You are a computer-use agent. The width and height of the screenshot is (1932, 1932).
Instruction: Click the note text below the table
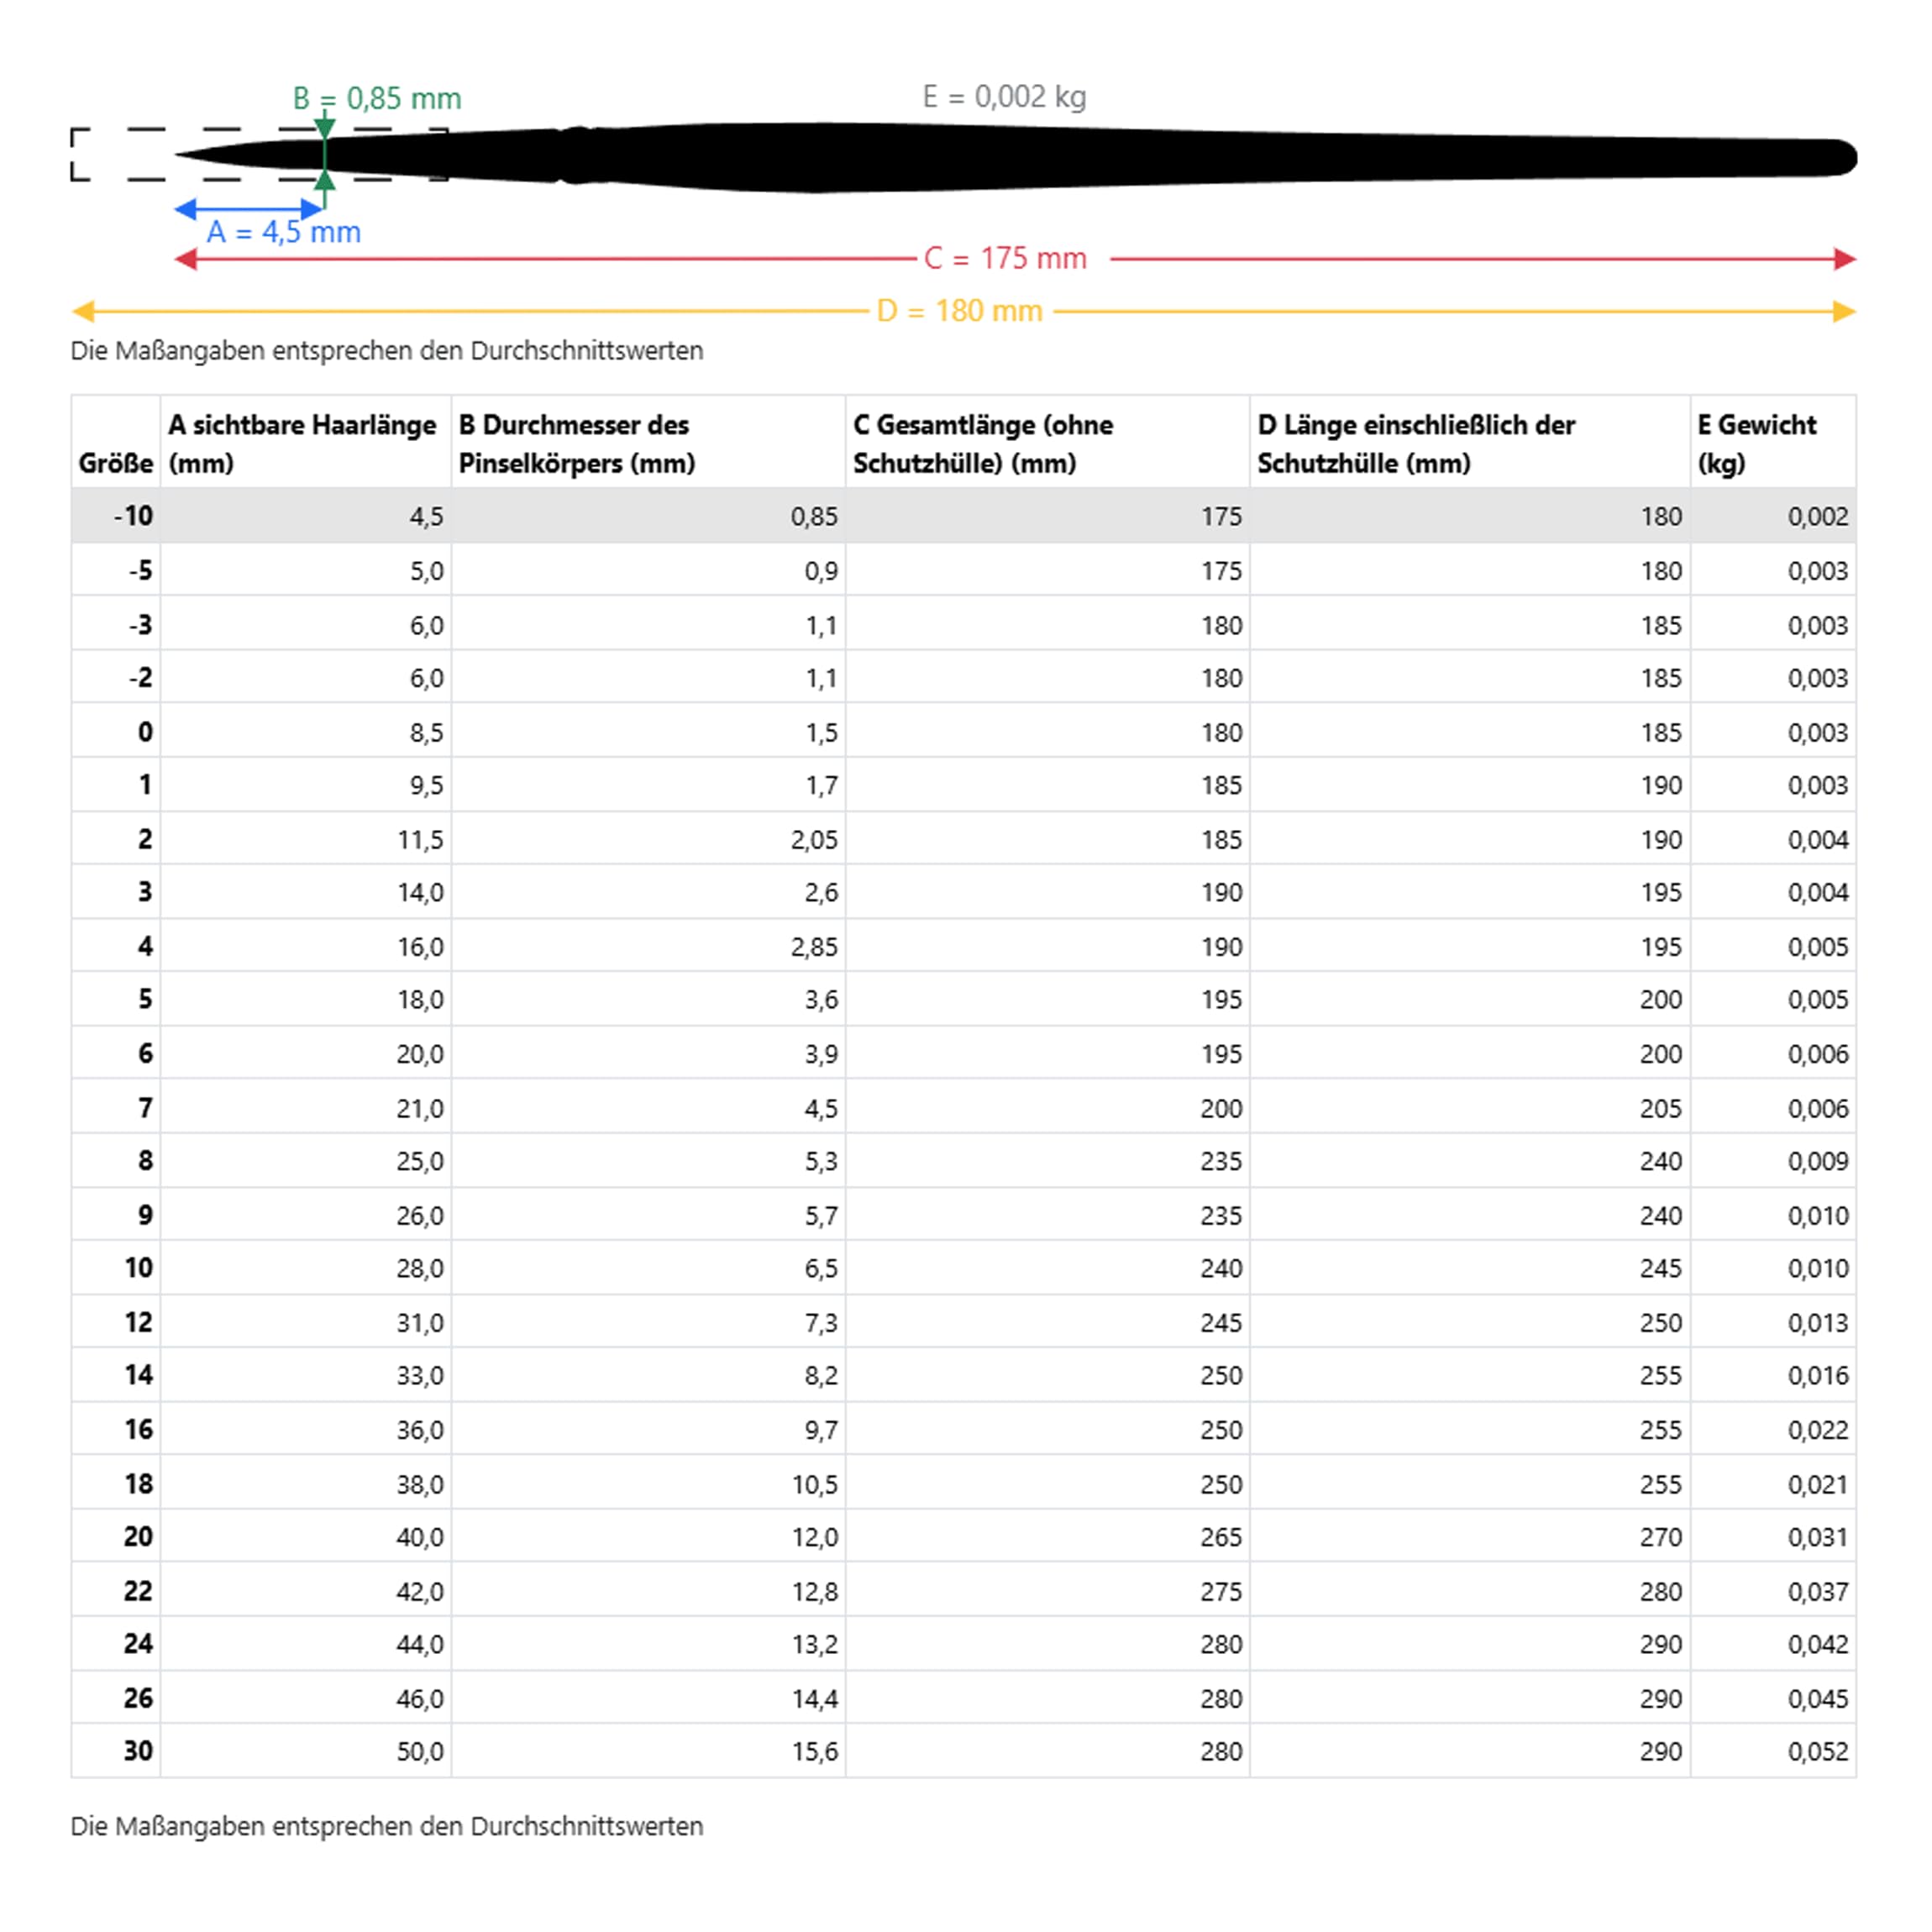coord(387,1826)
